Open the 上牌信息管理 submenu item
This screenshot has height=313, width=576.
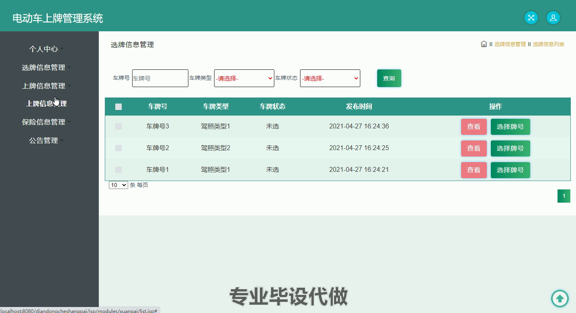(47, 104)
